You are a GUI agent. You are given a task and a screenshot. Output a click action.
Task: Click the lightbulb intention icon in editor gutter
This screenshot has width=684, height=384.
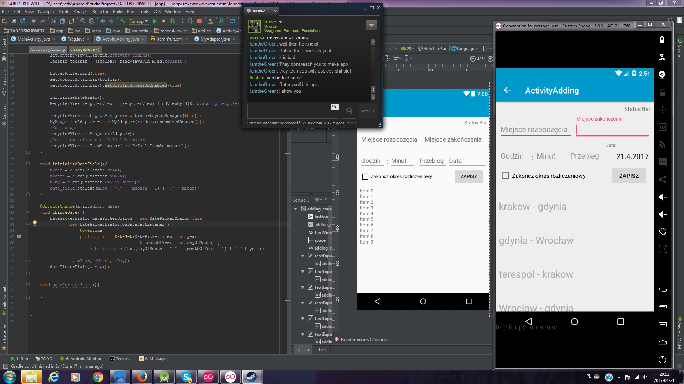[x=35, y=223]
